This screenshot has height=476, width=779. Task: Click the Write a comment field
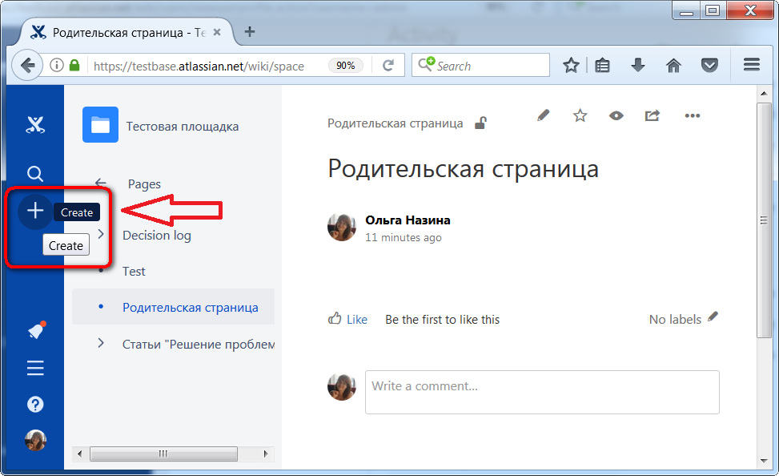click(542, 392)
